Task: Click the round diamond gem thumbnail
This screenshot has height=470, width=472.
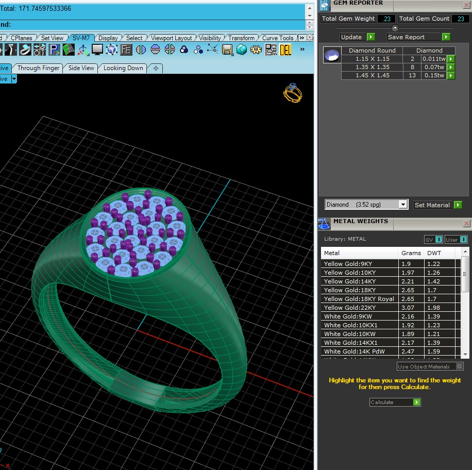Action: click(332, 55)
